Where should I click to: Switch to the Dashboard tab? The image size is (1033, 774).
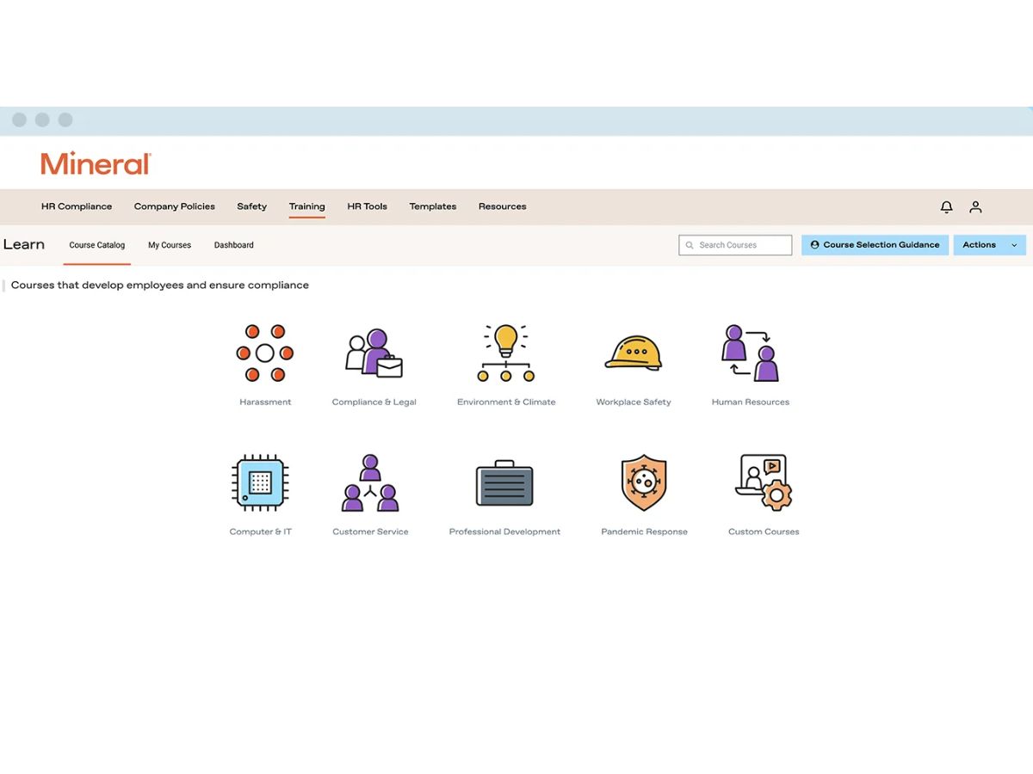coord(234,245)
